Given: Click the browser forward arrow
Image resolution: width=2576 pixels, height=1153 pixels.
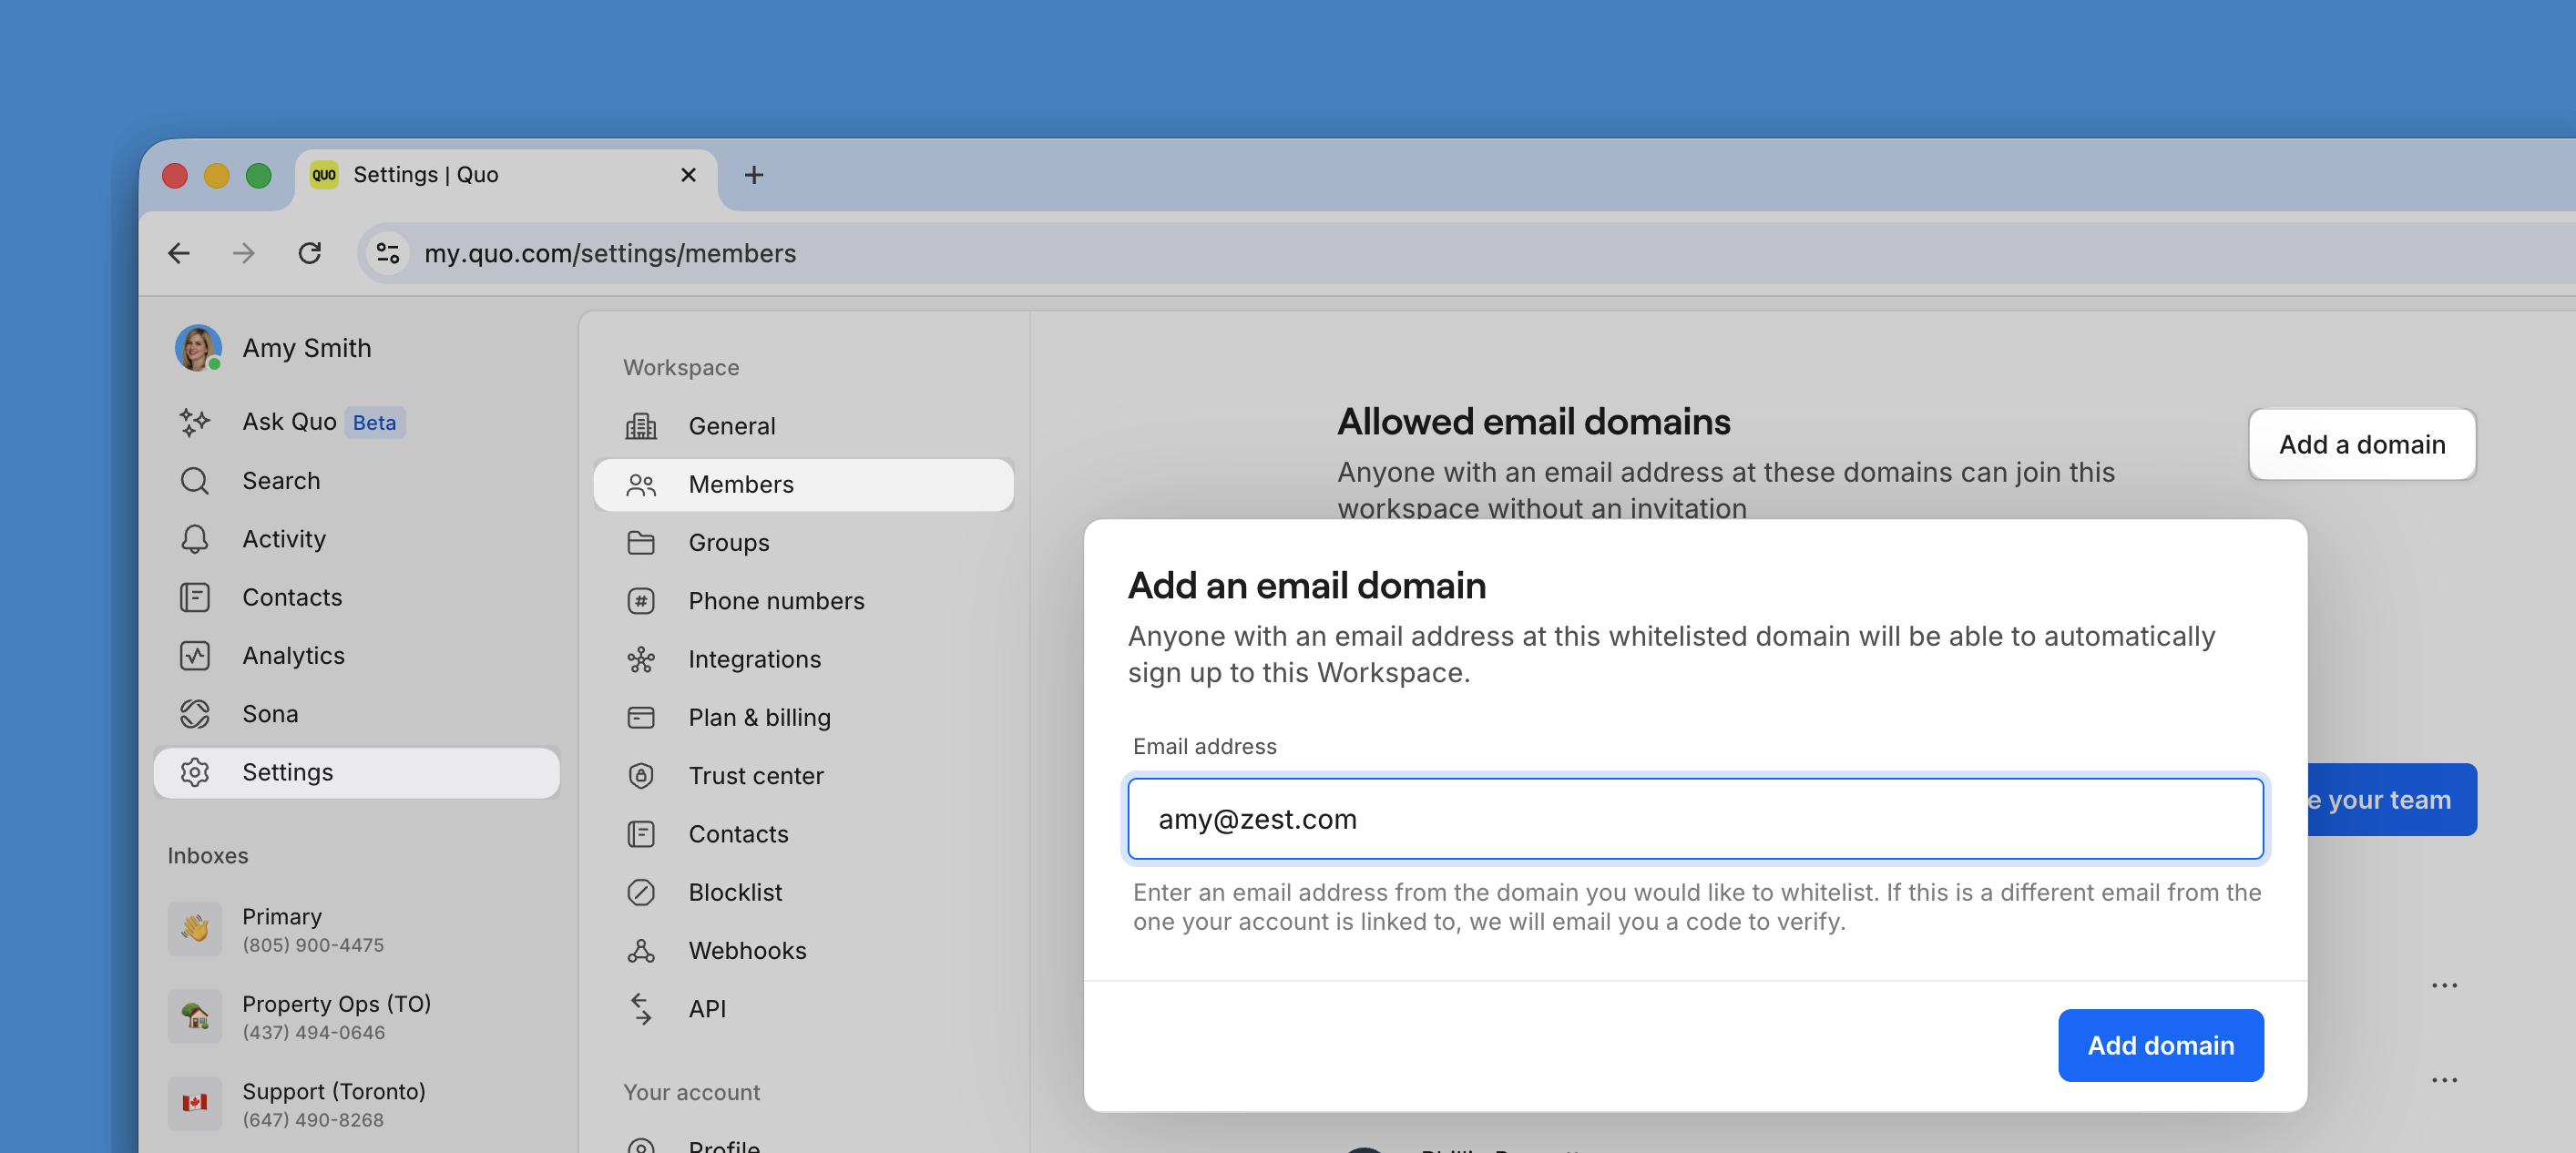Looking at the screenshot, I should click(243, 253).
